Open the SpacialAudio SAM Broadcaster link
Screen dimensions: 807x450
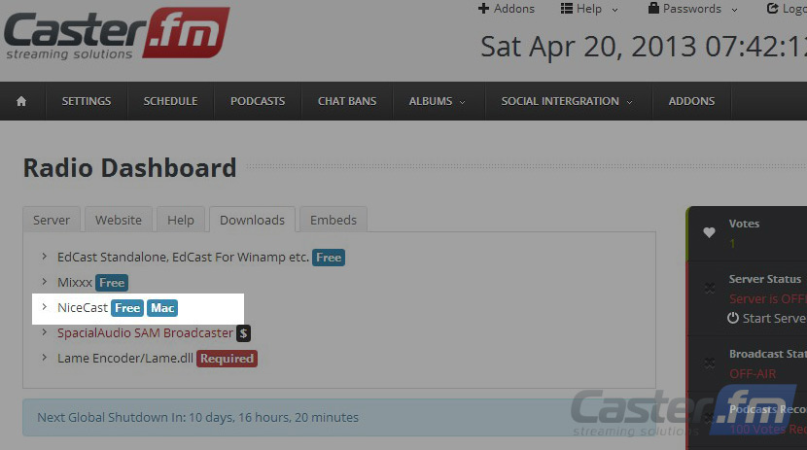(x=145, y=333)
